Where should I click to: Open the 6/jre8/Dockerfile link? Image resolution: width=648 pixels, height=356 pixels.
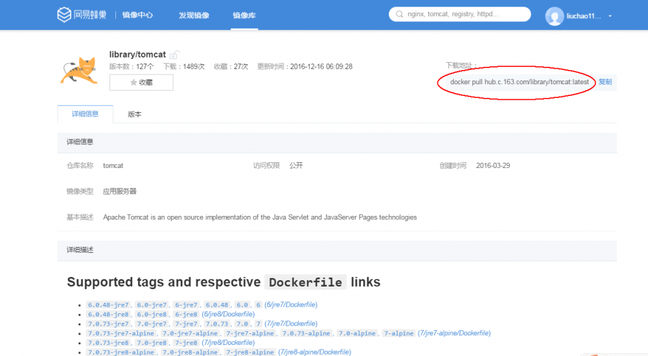tap(228, 314)
